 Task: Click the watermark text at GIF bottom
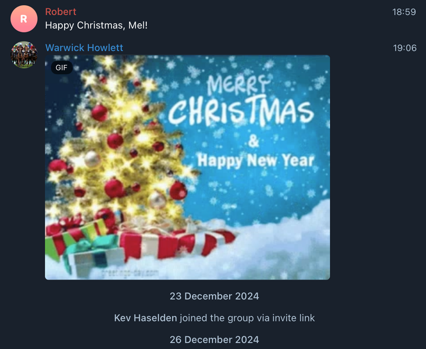130,272
